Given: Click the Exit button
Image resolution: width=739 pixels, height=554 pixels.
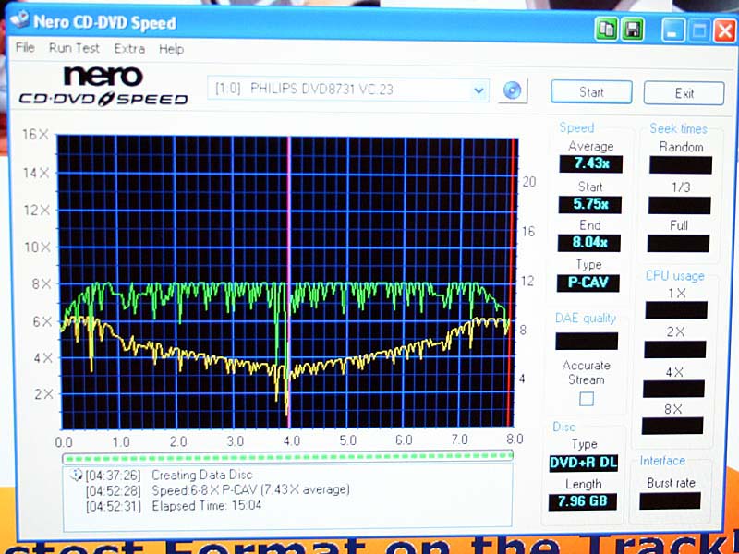Looking at the screenshot, I should pos(684,93).
